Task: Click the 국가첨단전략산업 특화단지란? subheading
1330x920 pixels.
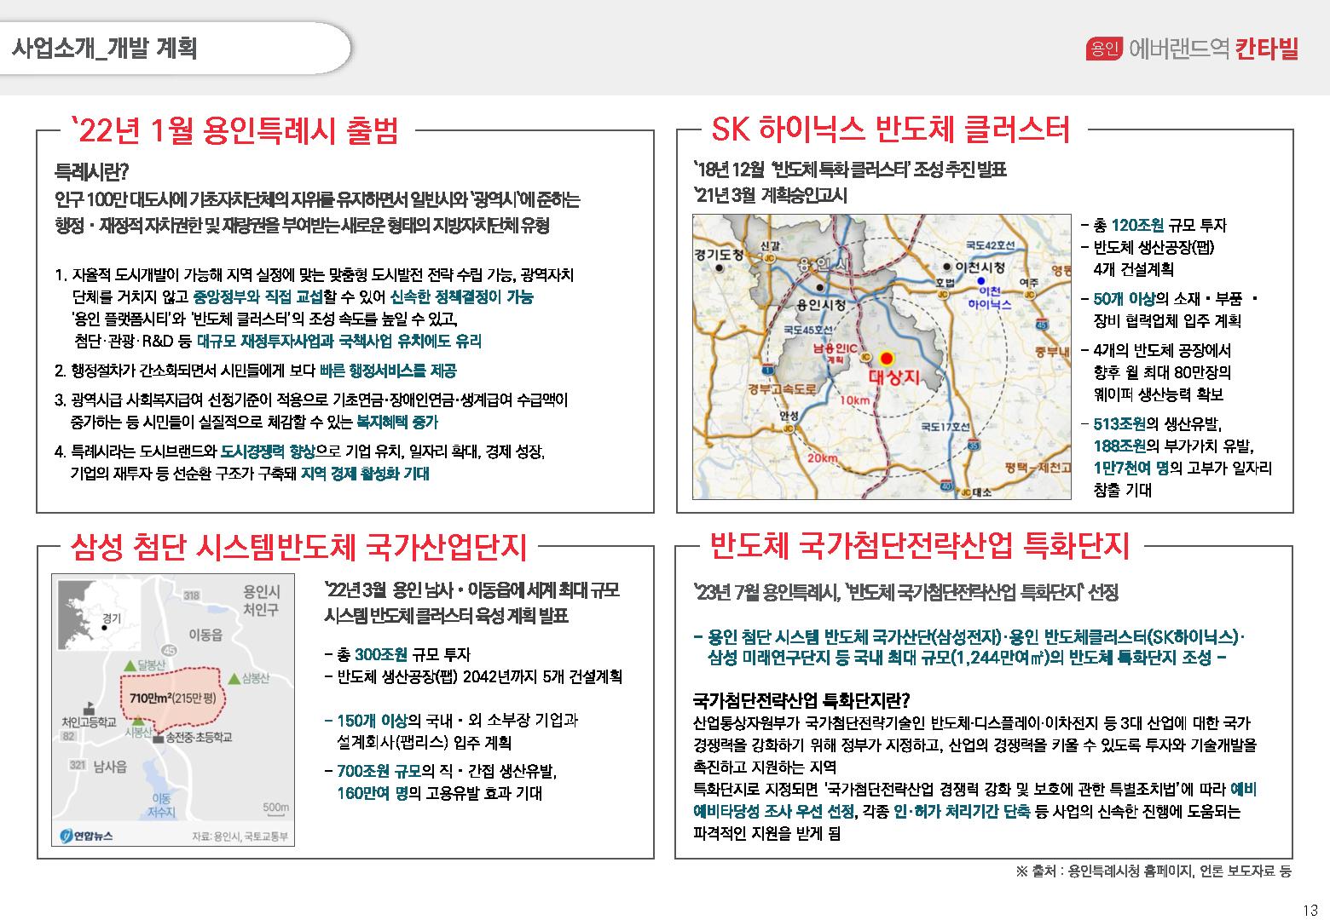Action: click(x=802, y=701)
